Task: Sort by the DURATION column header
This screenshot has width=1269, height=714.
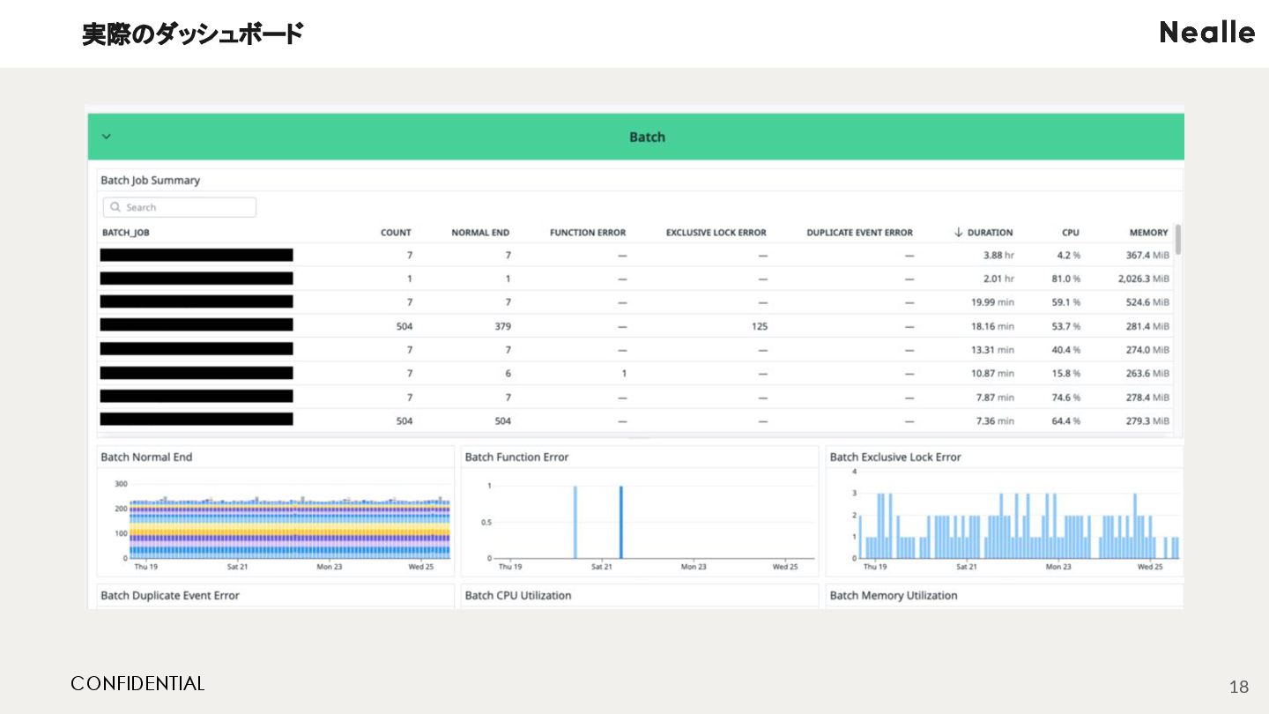Action: click(990, 233)
